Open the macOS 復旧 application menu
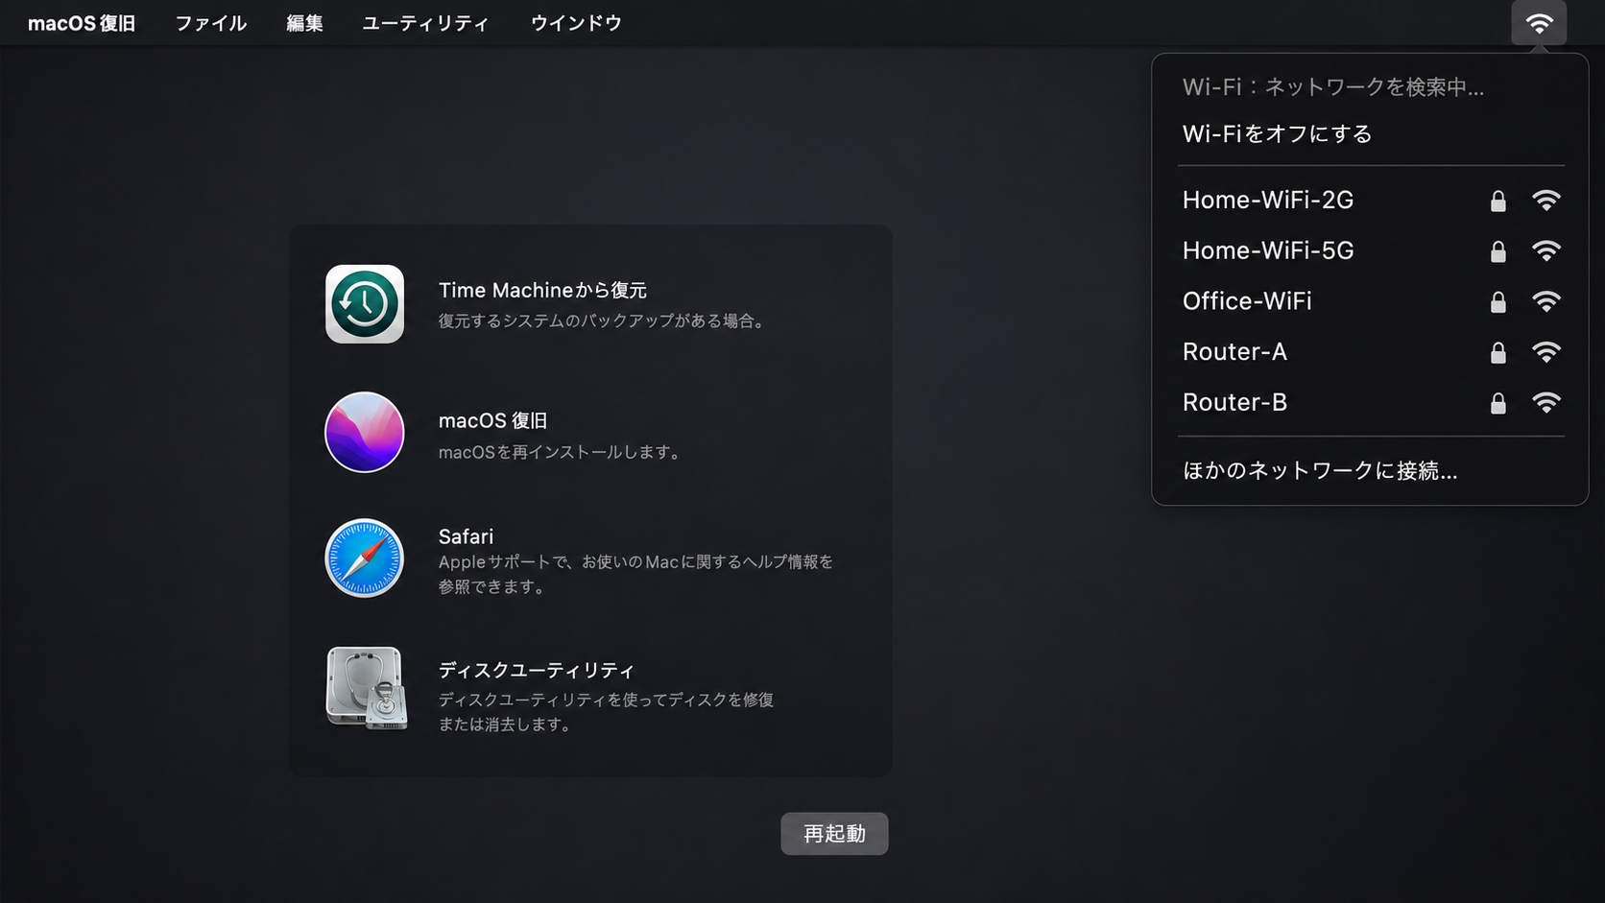Image resolution: width=1605 pixels, height=903 pixels. coord(82,23)
